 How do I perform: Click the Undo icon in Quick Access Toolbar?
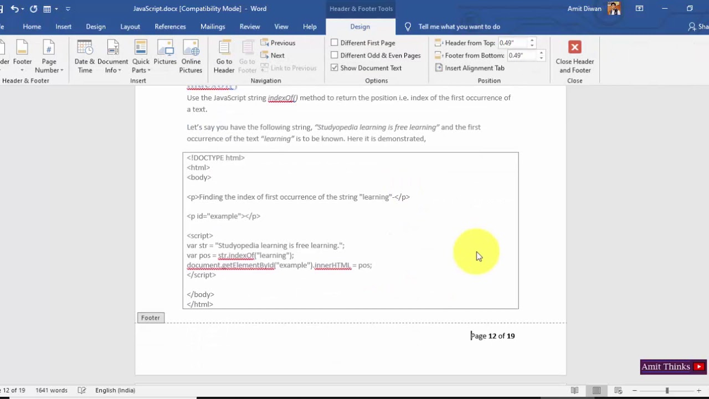[x=14, y=9]
